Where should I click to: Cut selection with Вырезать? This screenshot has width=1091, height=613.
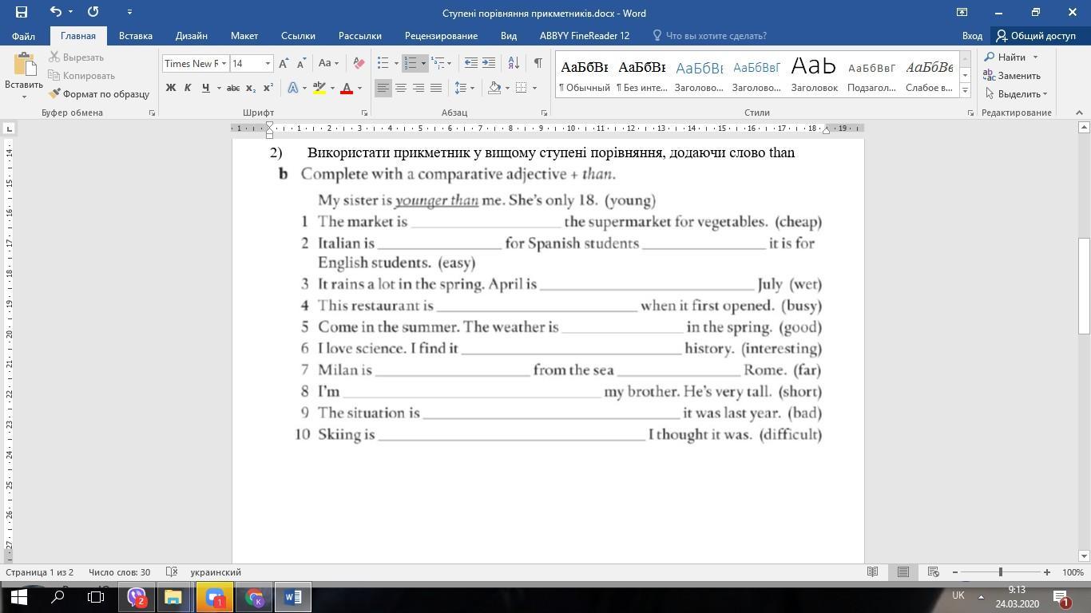77,57
